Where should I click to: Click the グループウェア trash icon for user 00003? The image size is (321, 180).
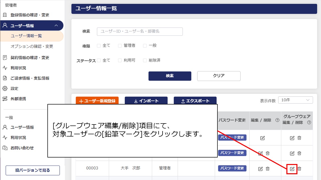(299, 169)
